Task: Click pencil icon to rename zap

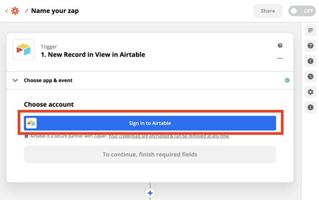Action: click(x=27, y=11)
